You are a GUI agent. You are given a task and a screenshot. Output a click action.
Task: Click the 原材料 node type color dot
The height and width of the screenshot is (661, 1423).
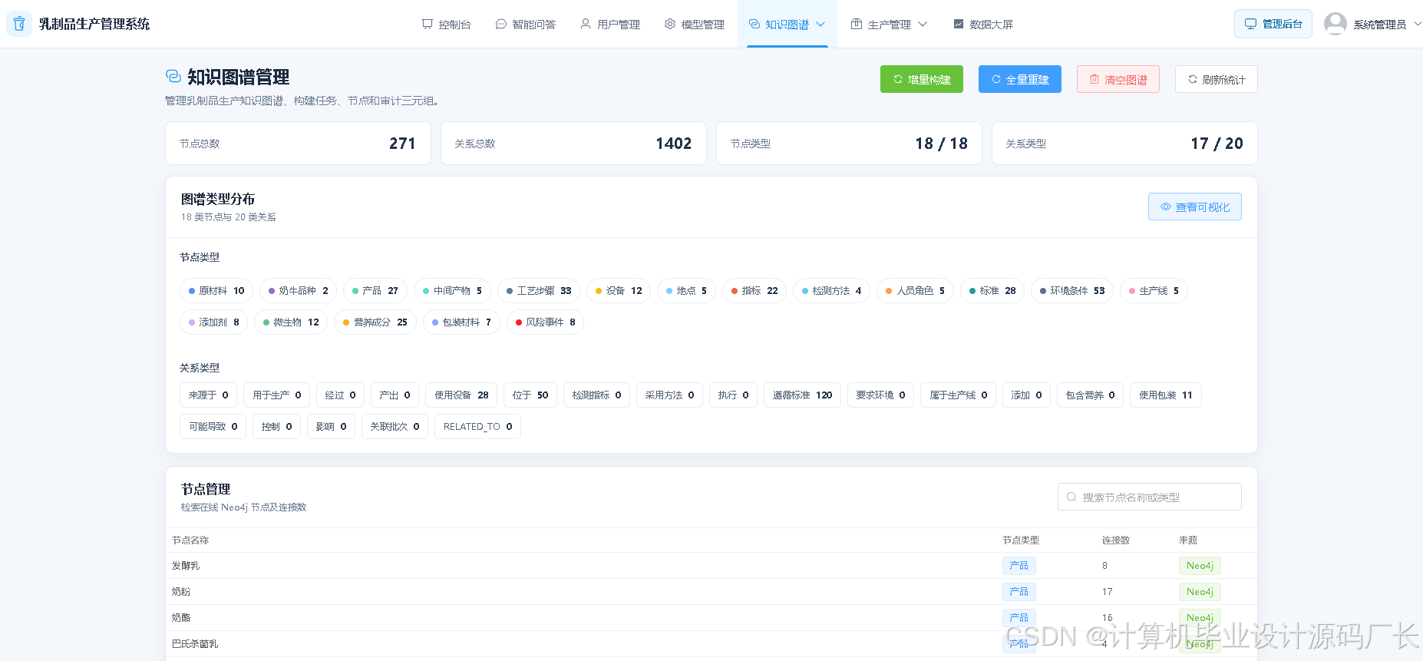point(192,291)
